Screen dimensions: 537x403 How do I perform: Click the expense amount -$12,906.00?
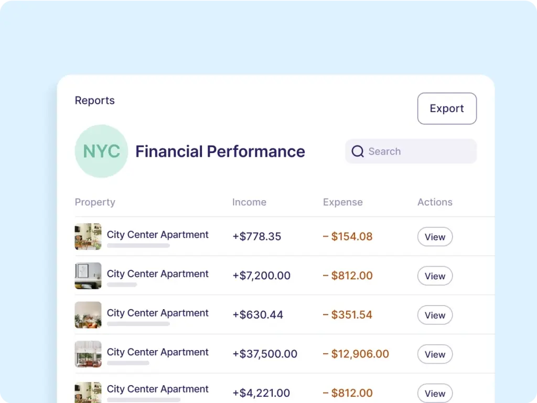coord(356,354)
